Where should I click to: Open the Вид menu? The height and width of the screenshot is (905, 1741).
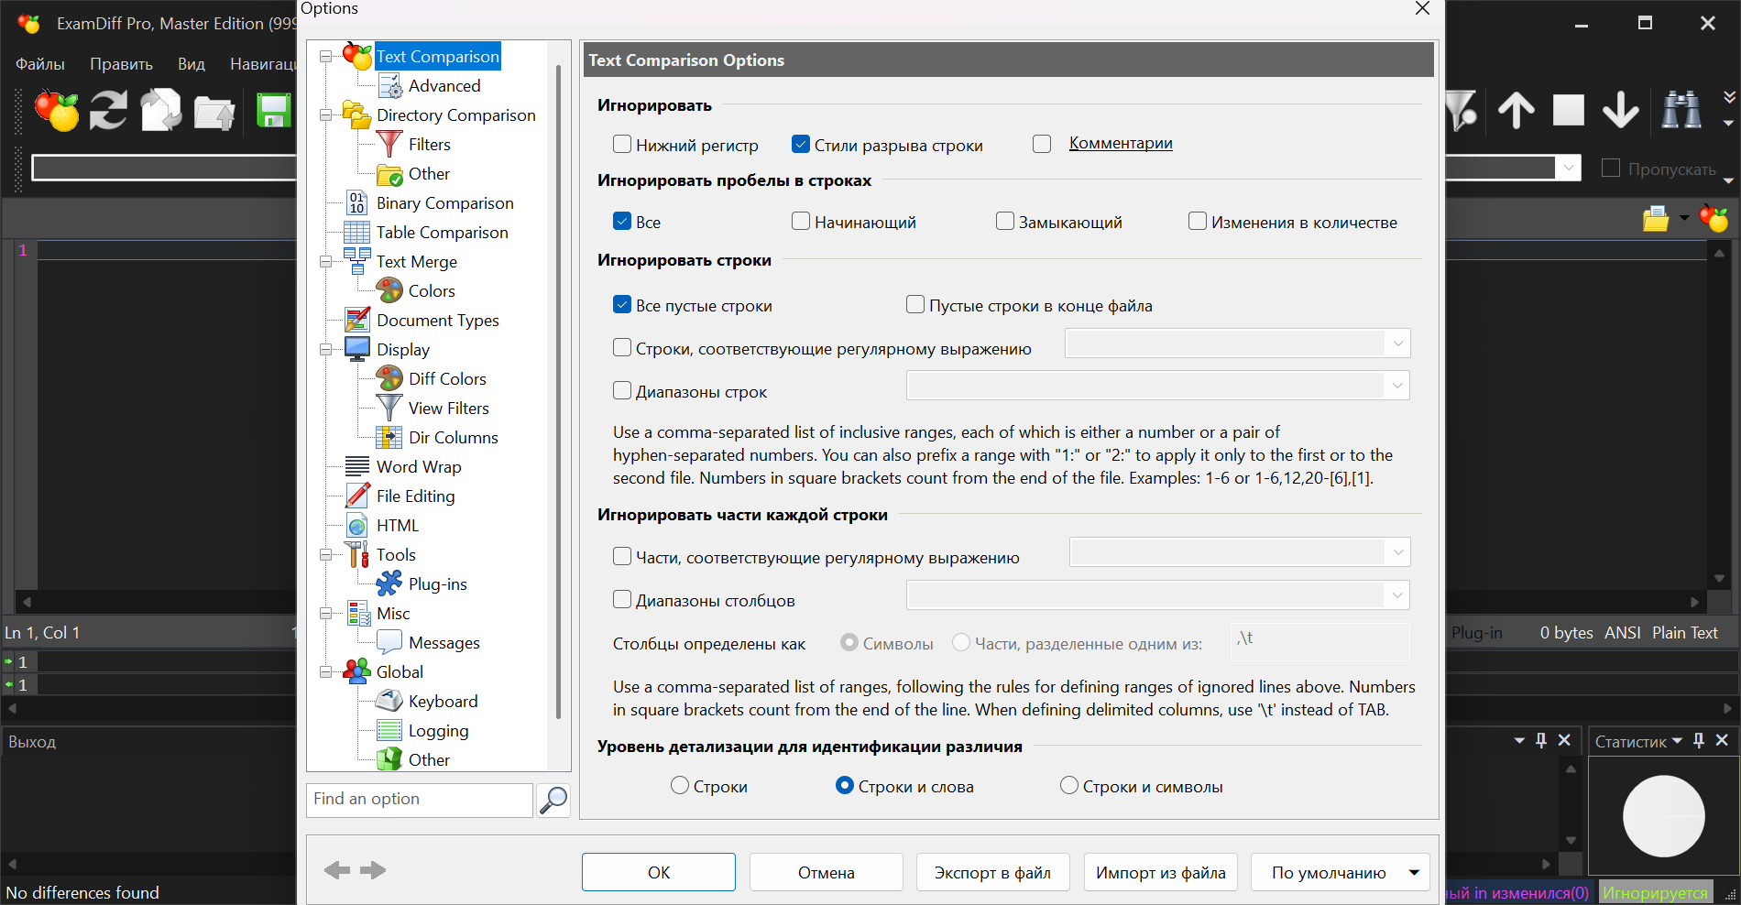[192, 64]
